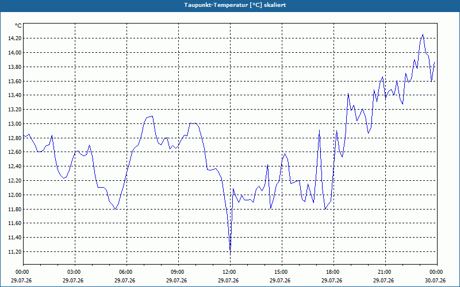Select the 12,40 y-axis value
The width and height of the screenshot is (460, 287).
[x=15, y=166]
